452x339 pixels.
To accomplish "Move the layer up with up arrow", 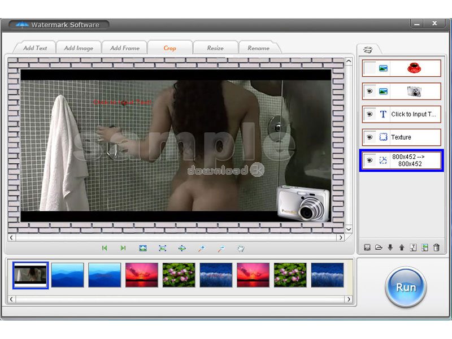I will (x=402, y=247).
